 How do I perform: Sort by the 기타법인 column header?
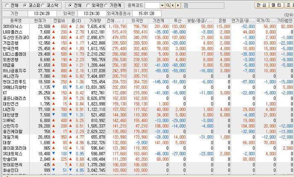pos(285,21)
